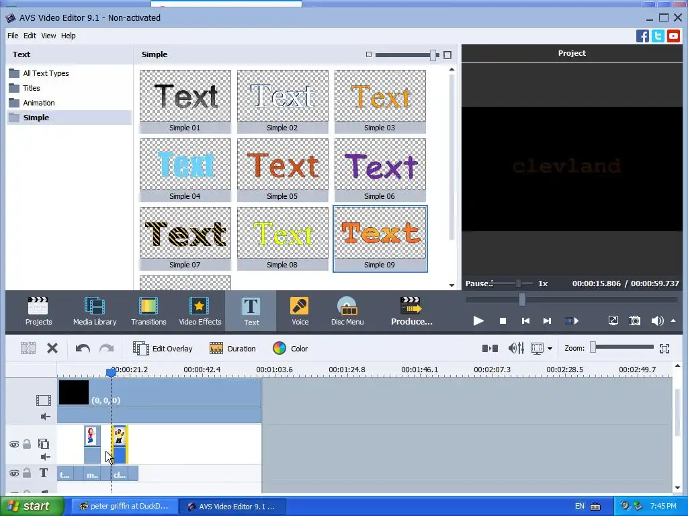Select the Simple 02 text preset

pos(283,101)
